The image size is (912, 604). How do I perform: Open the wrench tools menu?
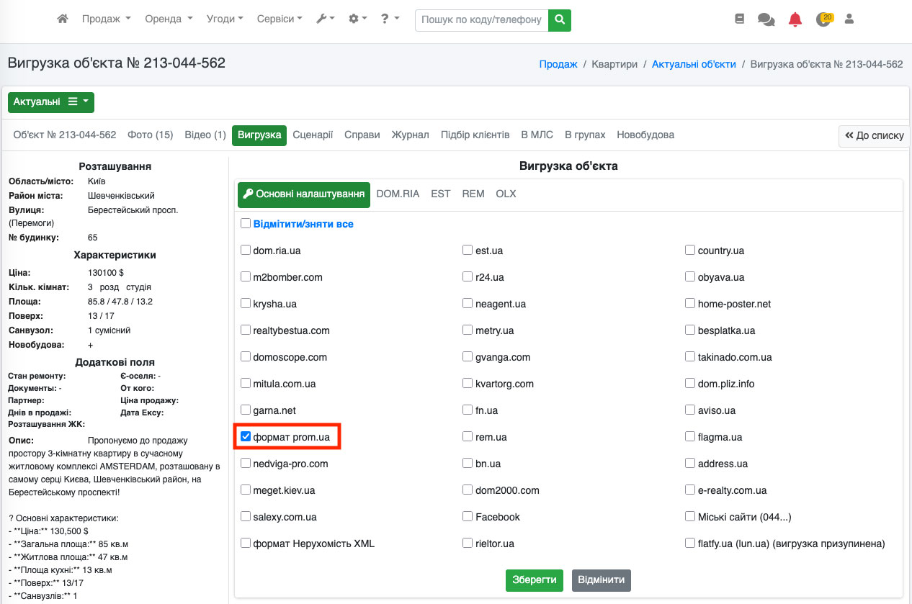[326, 19]
